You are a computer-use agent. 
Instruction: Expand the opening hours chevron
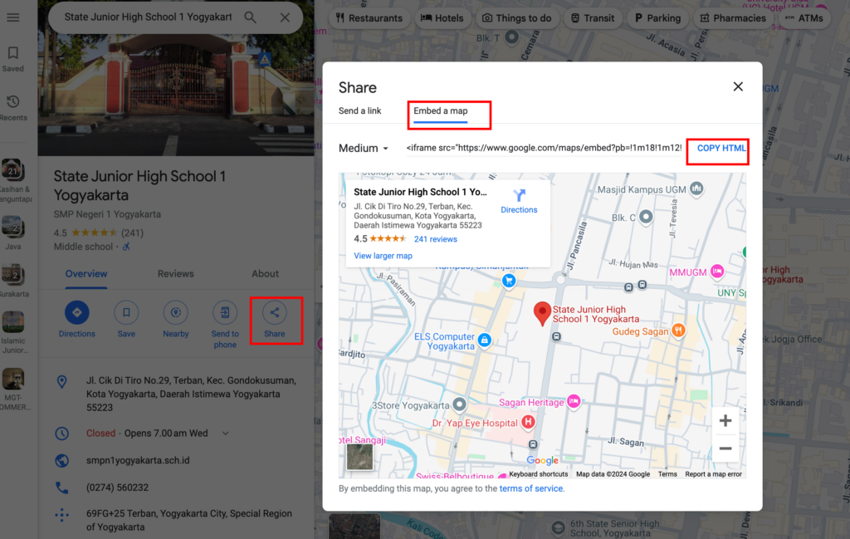point(226,434)
